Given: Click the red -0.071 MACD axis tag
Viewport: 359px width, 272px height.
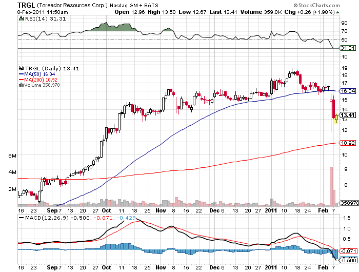Looking at the screenshot, I should point(348,251).
